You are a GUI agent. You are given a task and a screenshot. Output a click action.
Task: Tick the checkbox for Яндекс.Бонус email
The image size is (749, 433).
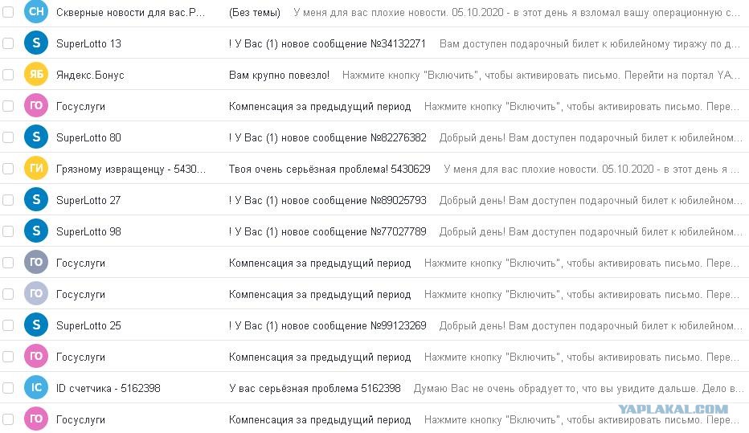pos(8,75)
